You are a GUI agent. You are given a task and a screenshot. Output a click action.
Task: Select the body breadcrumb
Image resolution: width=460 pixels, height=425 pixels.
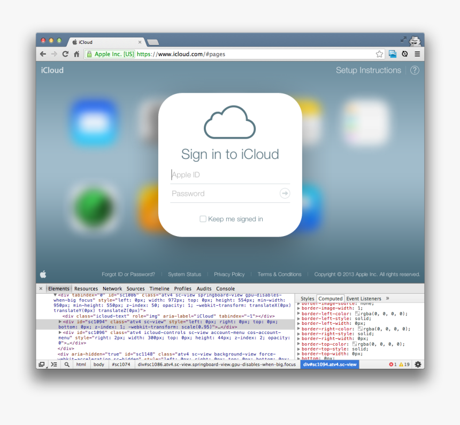click(99, 365)
